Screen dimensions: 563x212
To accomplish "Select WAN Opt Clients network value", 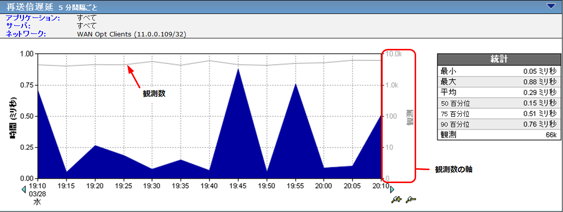I will pyautogui.click(x=132, y=34).
